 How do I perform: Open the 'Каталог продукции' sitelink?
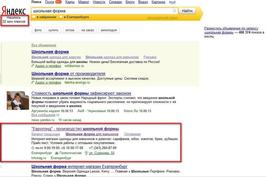(x=46, y=134)
